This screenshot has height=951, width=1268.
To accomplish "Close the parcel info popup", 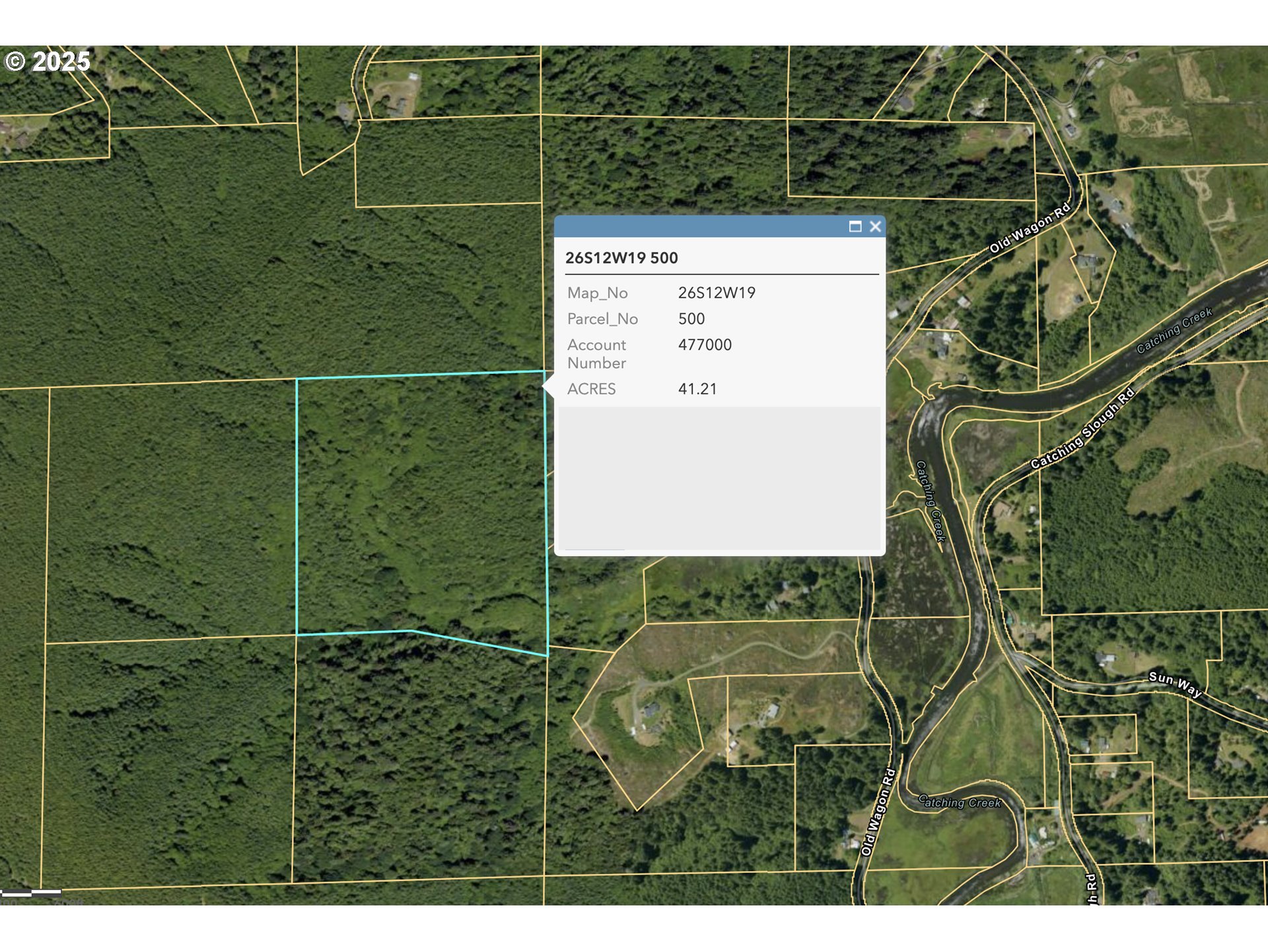I will tap(875, 227).
